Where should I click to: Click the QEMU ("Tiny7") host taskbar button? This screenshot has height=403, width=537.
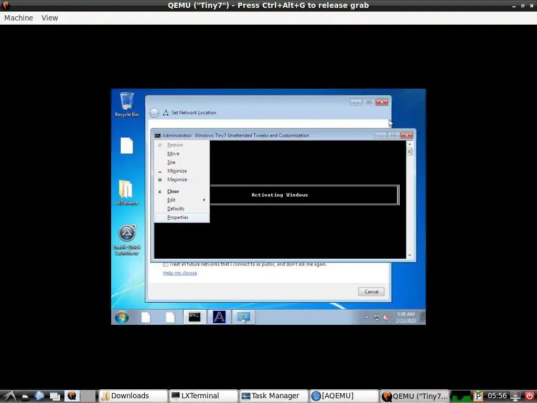414,396
